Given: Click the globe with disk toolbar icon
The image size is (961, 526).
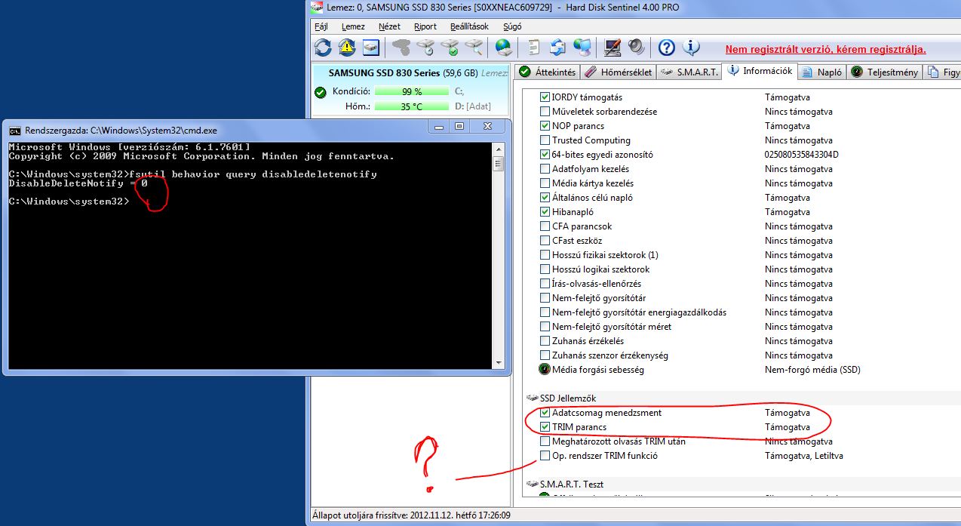Looking at the screenshot, I should (504, 48).
